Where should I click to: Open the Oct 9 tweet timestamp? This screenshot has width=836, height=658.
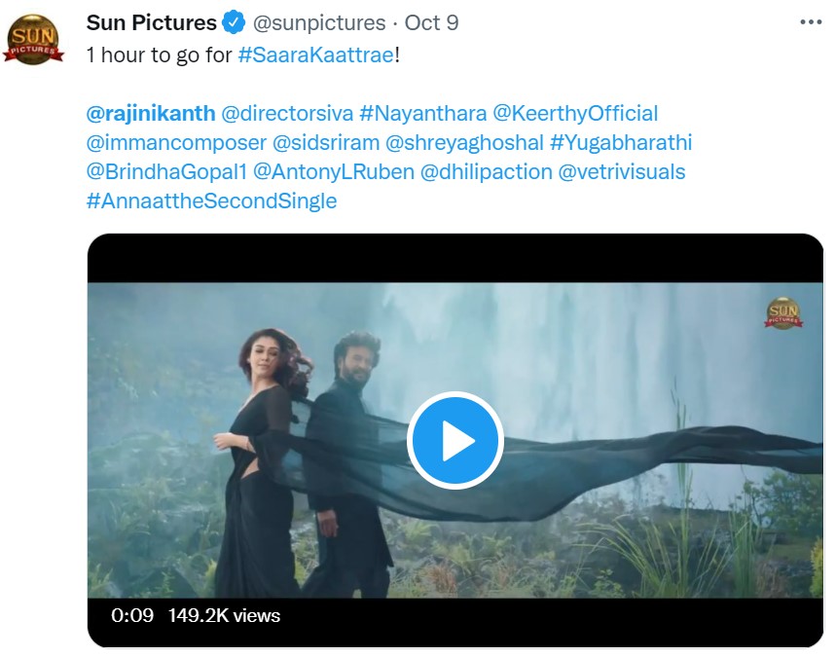pyautogui.click(x=431, y=21)
